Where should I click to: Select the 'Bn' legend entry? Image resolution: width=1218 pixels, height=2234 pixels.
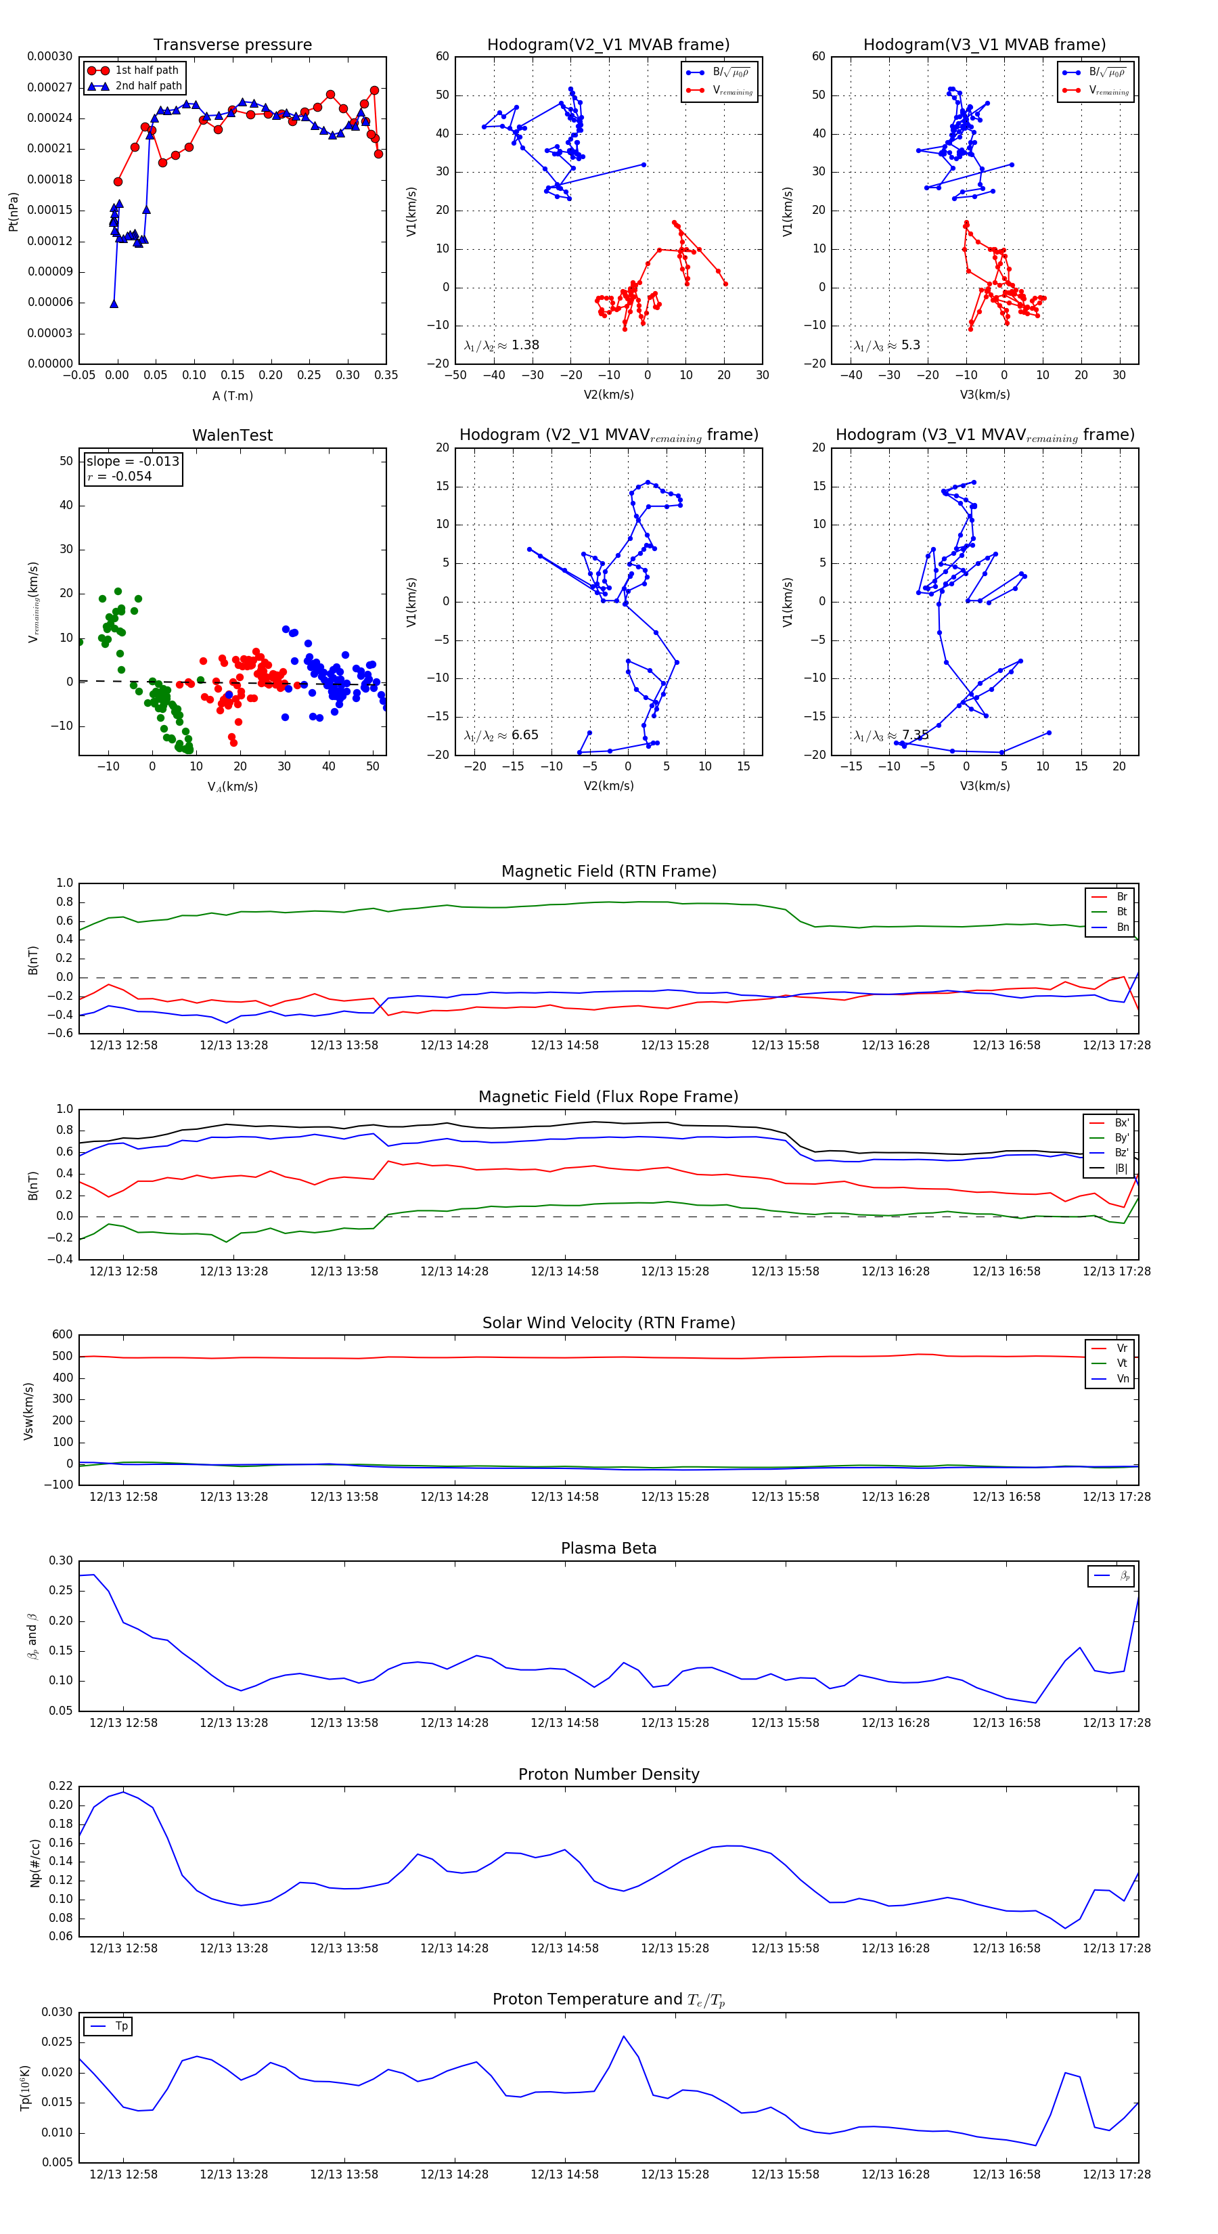point(1111,927)
